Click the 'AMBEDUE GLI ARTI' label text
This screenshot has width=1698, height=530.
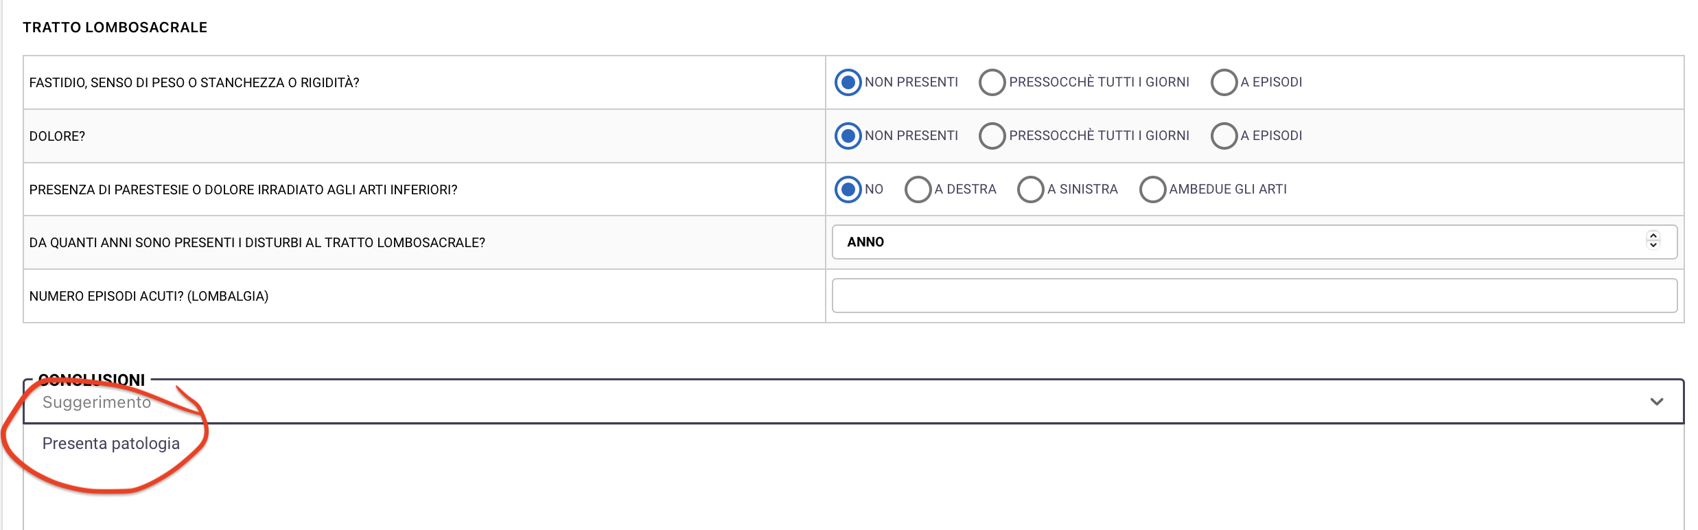coord(1228,189)
